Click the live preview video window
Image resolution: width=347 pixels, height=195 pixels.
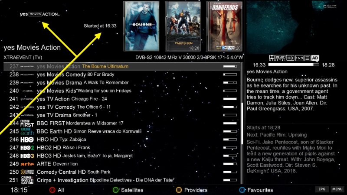tap(296, 27)
